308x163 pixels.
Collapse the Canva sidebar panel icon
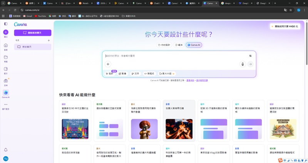[x=6, y=24]
